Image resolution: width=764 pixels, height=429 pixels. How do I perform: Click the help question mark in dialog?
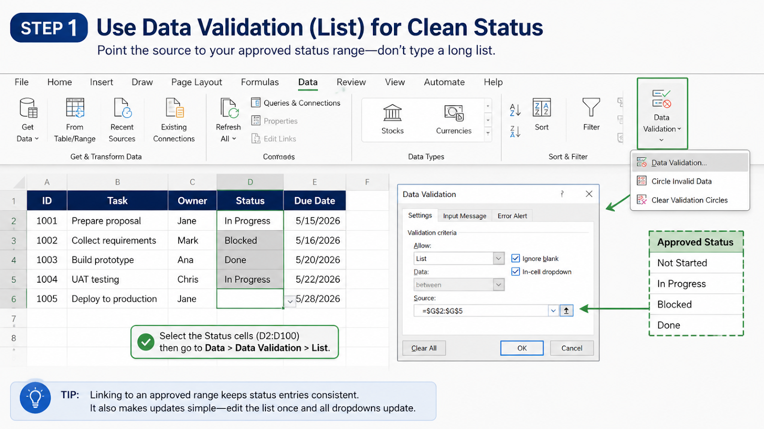562,194
